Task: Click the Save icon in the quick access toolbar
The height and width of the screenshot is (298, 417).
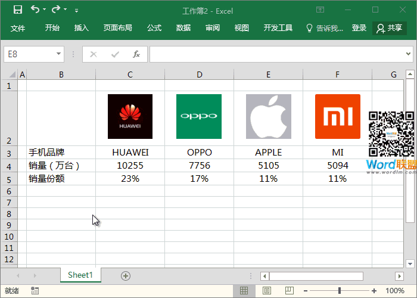Action: pos(18,10)
